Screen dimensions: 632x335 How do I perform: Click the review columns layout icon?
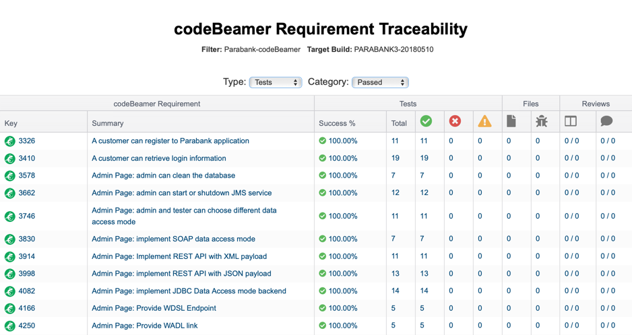coord(570,121)
